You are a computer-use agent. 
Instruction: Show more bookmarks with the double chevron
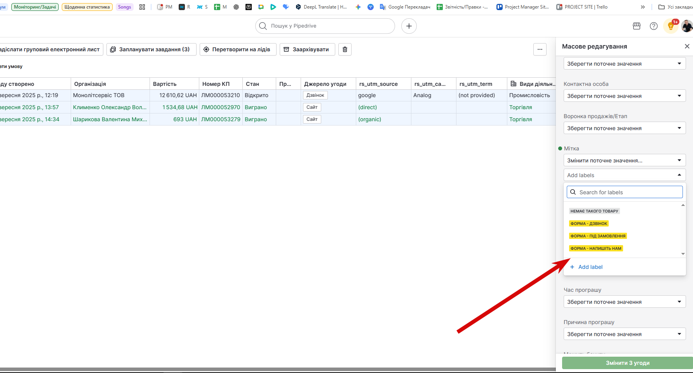643,7
